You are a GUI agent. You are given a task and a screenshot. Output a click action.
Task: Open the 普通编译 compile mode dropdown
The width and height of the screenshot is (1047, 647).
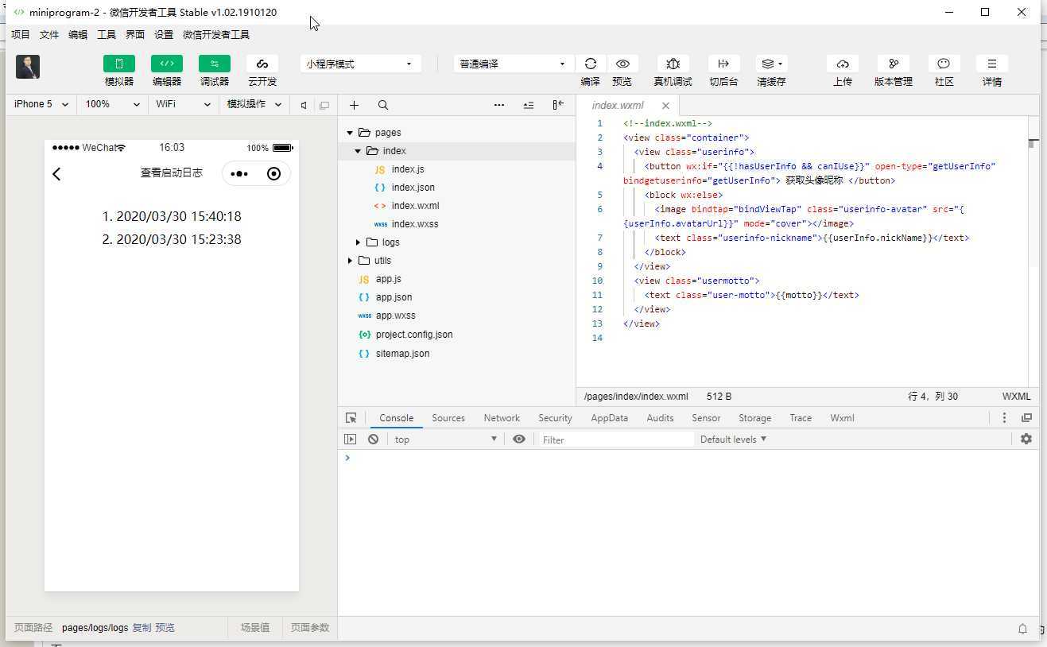pyautogui.click(x=514, y=64)
